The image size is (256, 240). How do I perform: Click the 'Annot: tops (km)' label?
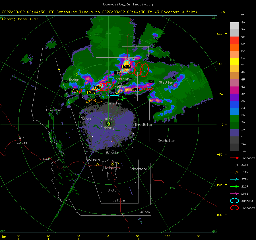(20, 19)
